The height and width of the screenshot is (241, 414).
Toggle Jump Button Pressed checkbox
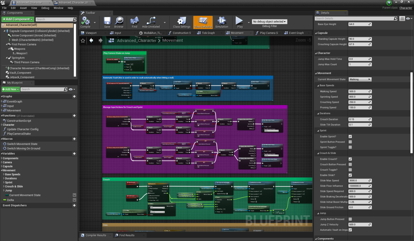[350, 219]
